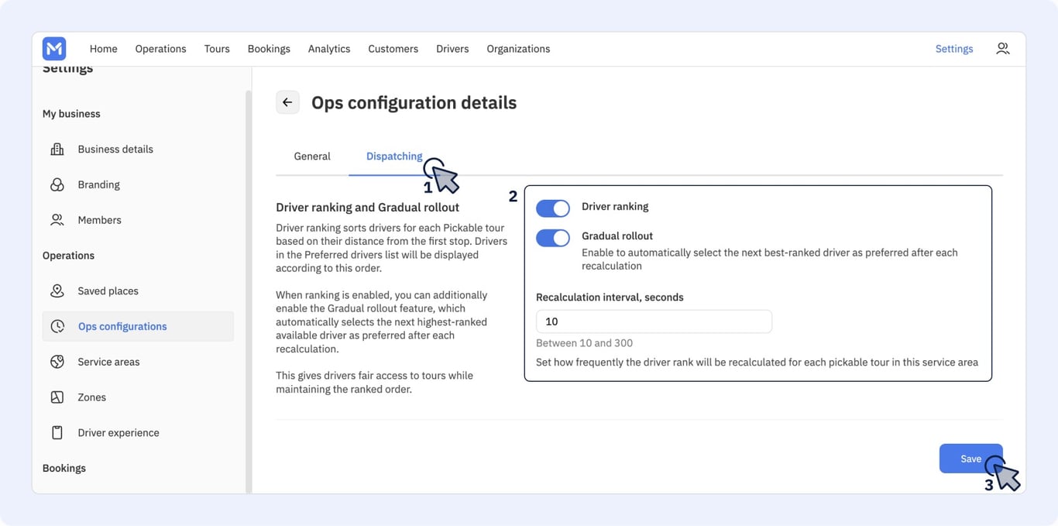1058x526 pixels.
Task: Disable the Driver ranking toggle
Action: pyautogui.click(x=553, y=208)
